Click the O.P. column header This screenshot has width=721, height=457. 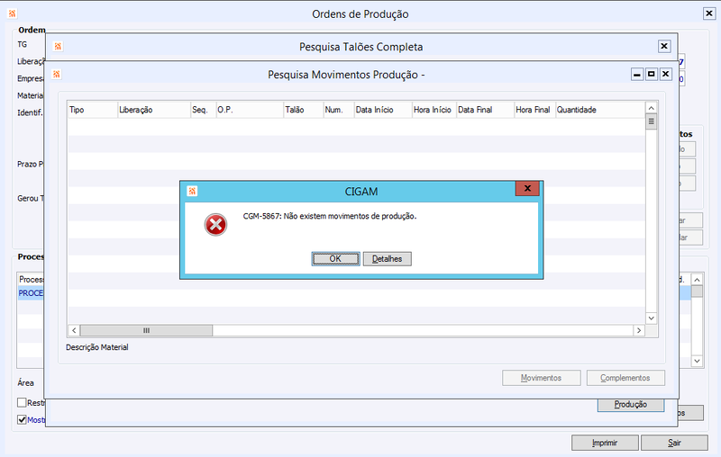coord(250,110)
